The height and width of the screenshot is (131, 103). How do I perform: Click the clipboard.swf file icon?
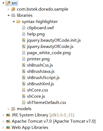[x=24, y=28]
